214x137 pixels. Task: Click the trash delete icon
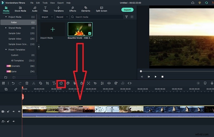pyautogui.click(x=27, y=83)
